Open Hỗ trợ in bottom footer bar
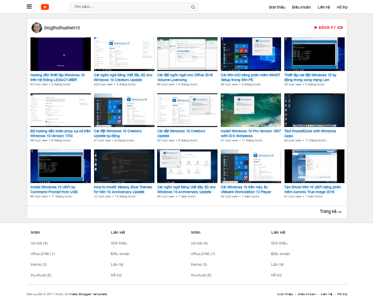The height and width of the screenshot is (301, 373). (342, 294)
